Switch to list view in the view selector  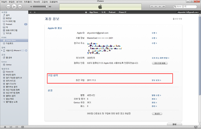pos(152,7)
